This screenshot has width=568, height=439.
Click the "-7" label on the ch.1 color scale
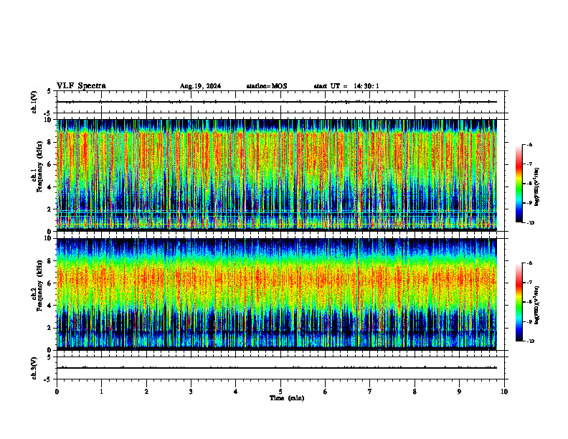(x=529, y=164)
